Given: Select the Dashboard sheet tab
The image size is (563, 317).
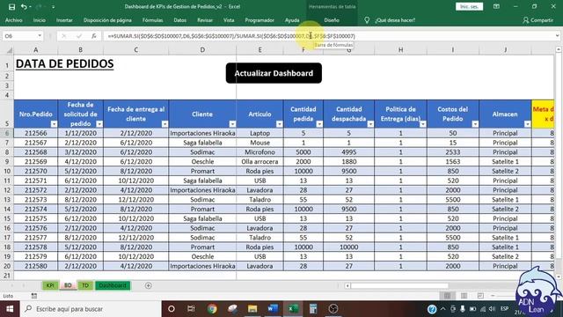Looking at the screenshot, I should click(113, 285).
